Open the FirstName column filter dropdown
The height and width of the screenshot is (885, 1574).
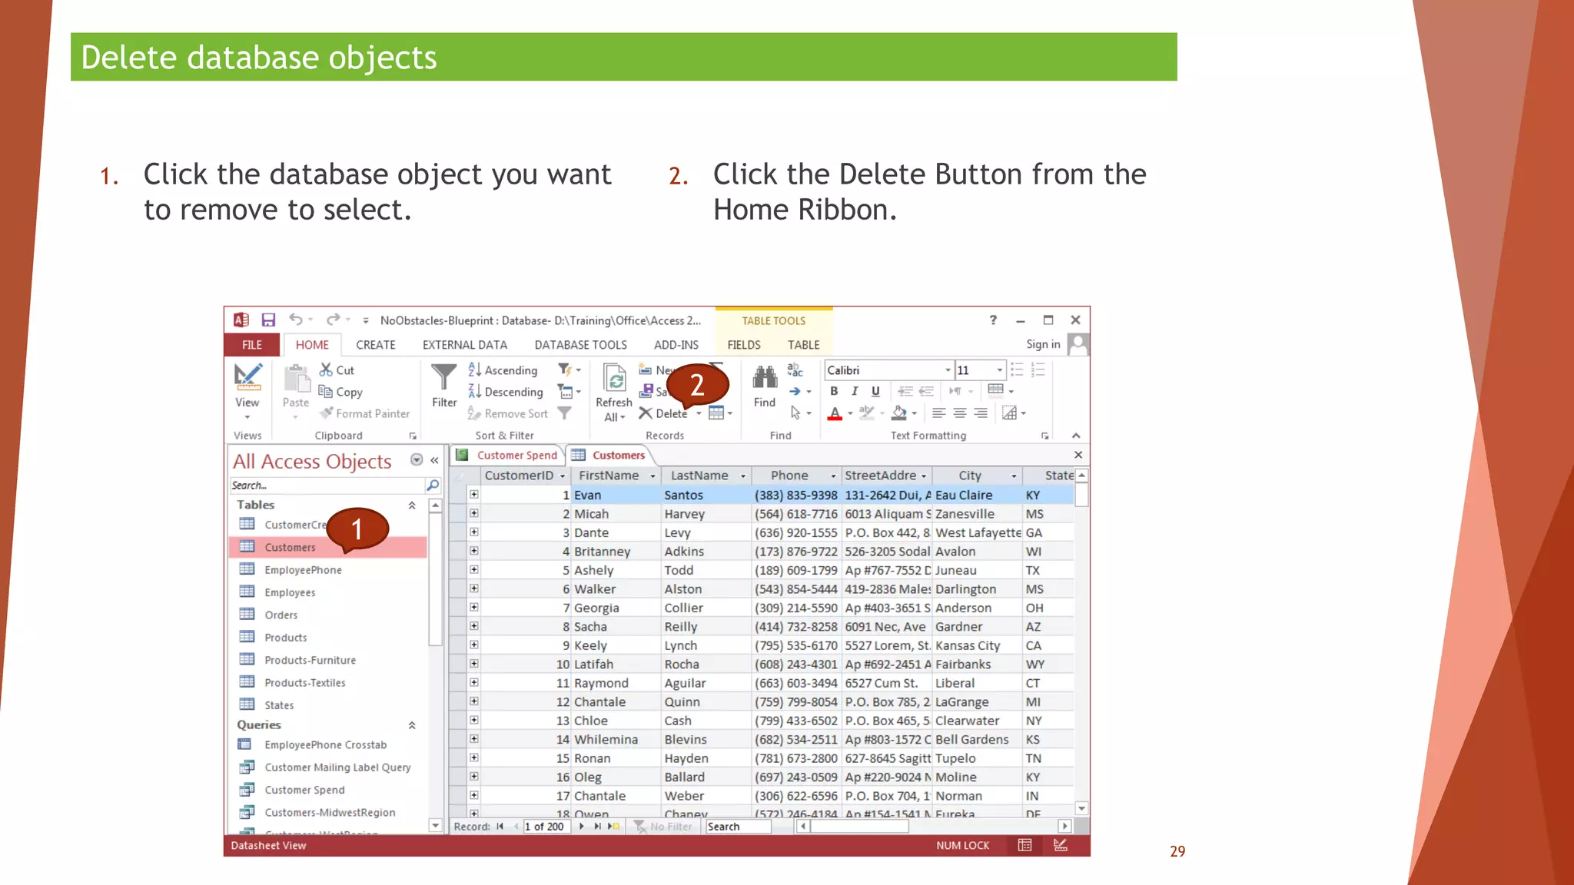tap(653, 476)
